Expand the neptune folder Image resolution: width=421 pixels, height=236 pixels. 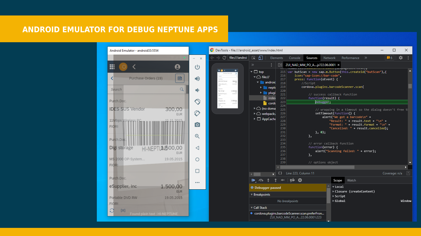(x=261, y=87)
